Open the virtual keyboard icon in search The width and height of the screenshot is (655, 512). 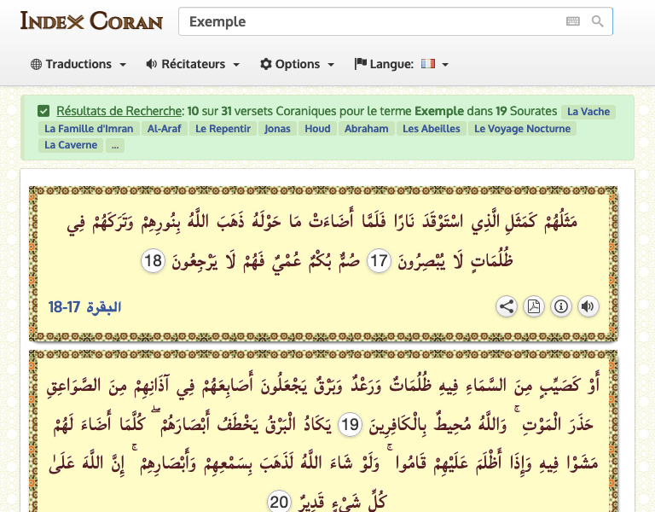572,21
